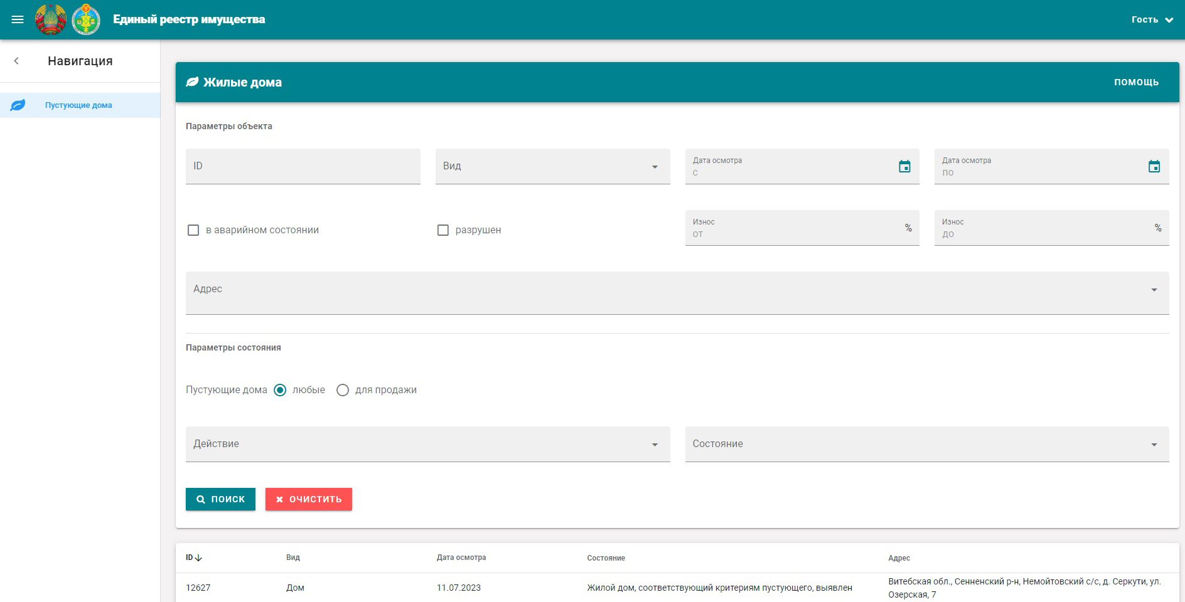Open calendar for Дата осмотра ПО
Viewport: 1185px width, 602px height.
click(1154, 166)
